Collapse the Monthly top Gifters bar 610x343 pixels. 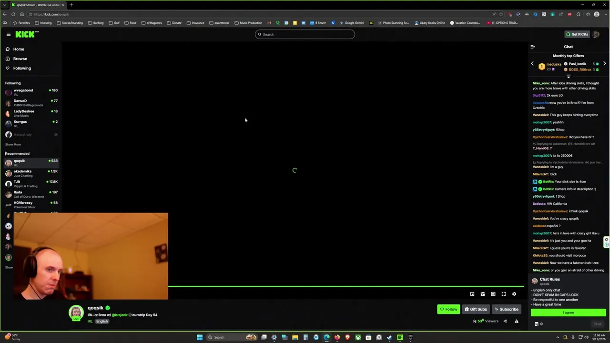coord(568,76)
